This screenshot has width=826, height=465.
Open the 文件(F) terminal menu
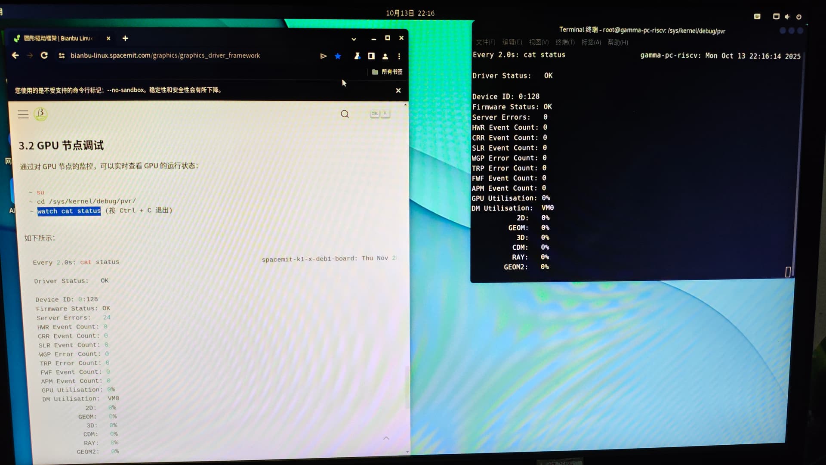tap(485, 42)
